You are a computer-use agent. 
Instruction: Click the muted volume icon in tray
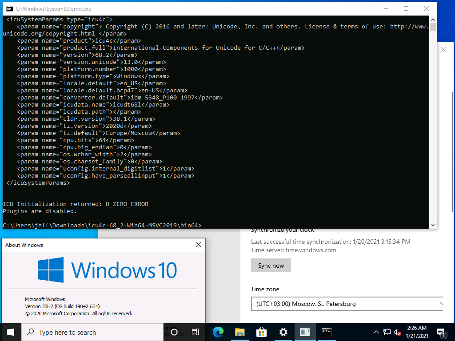coord(398,332)
